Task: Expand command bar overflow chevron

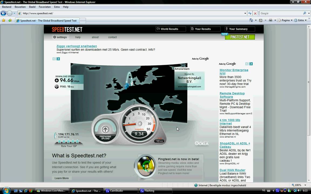Action: point(309,18)
